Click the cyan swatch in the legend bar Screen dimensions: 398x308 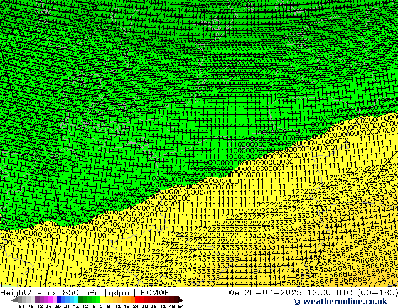click(76, 300)
